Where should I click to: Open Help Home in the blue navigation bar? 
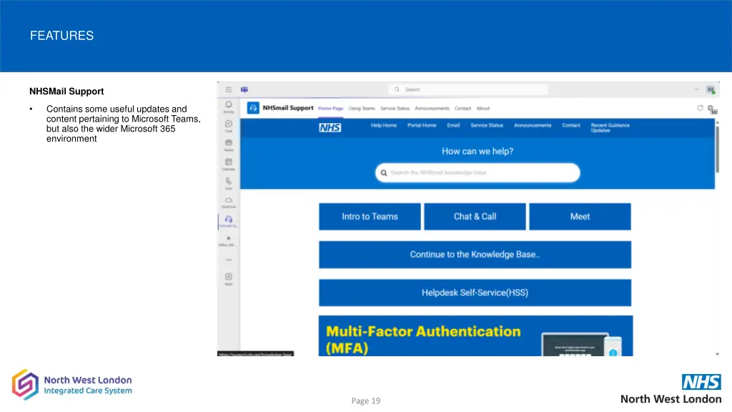(384, 125)
